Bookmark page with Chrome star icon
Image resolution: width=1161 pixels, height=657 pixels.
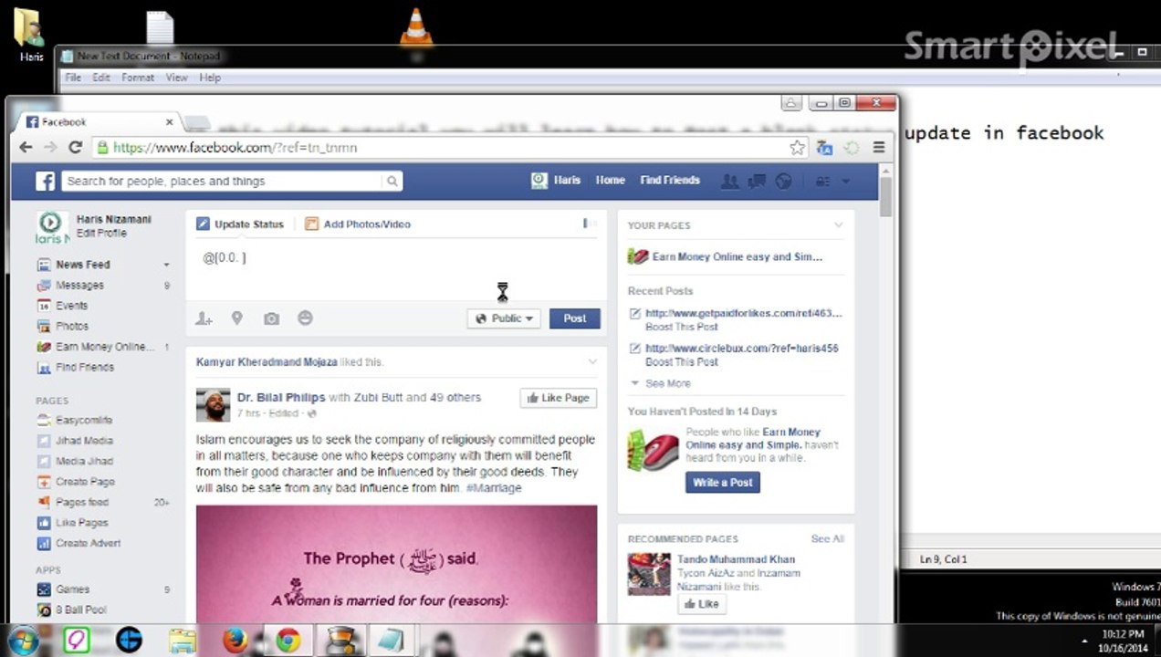[x=797, y=147]
